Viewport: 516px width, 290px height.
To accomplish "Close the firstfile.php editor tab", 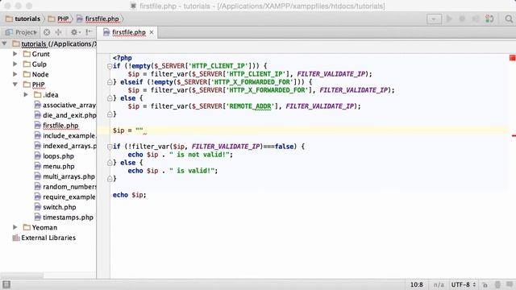I will (152, 32).
